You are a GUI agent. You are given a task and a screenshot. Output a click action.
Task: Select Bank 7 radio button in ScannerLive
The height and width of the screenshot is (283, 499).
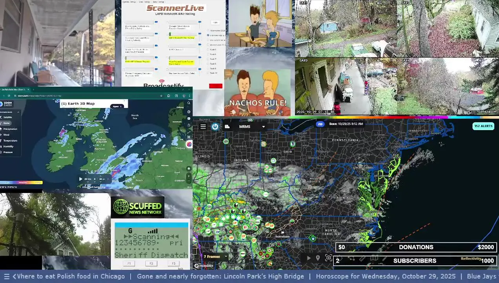coord(208,59)
